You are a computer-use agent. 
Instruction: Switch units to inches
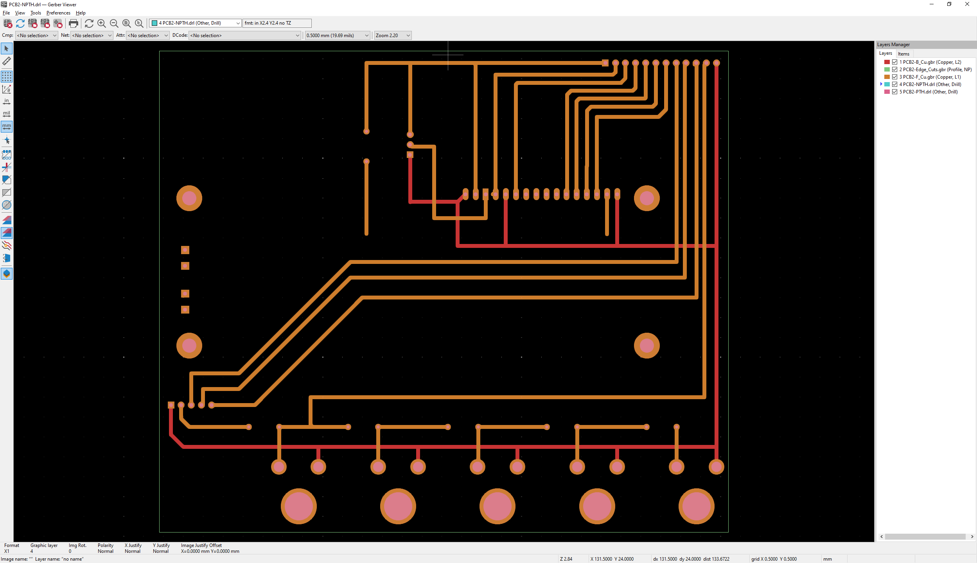pos(7,102)
